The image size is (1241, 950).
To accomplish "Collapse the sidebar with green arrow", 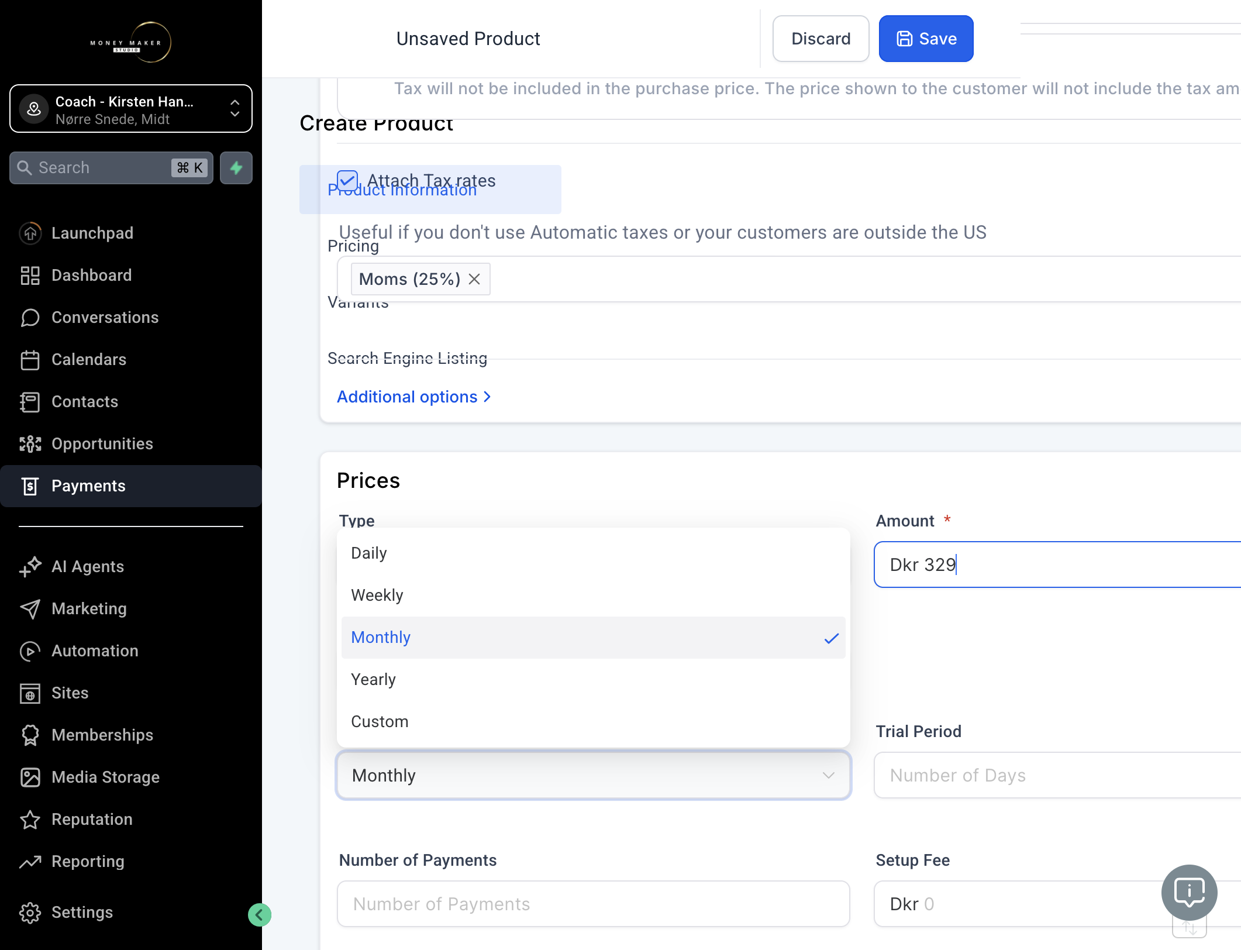I will point(259,914).
